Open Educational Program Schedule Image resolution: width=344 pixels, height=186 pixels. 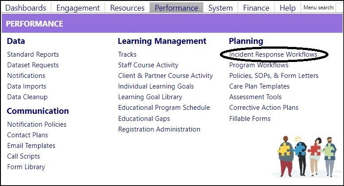(164, 108)
